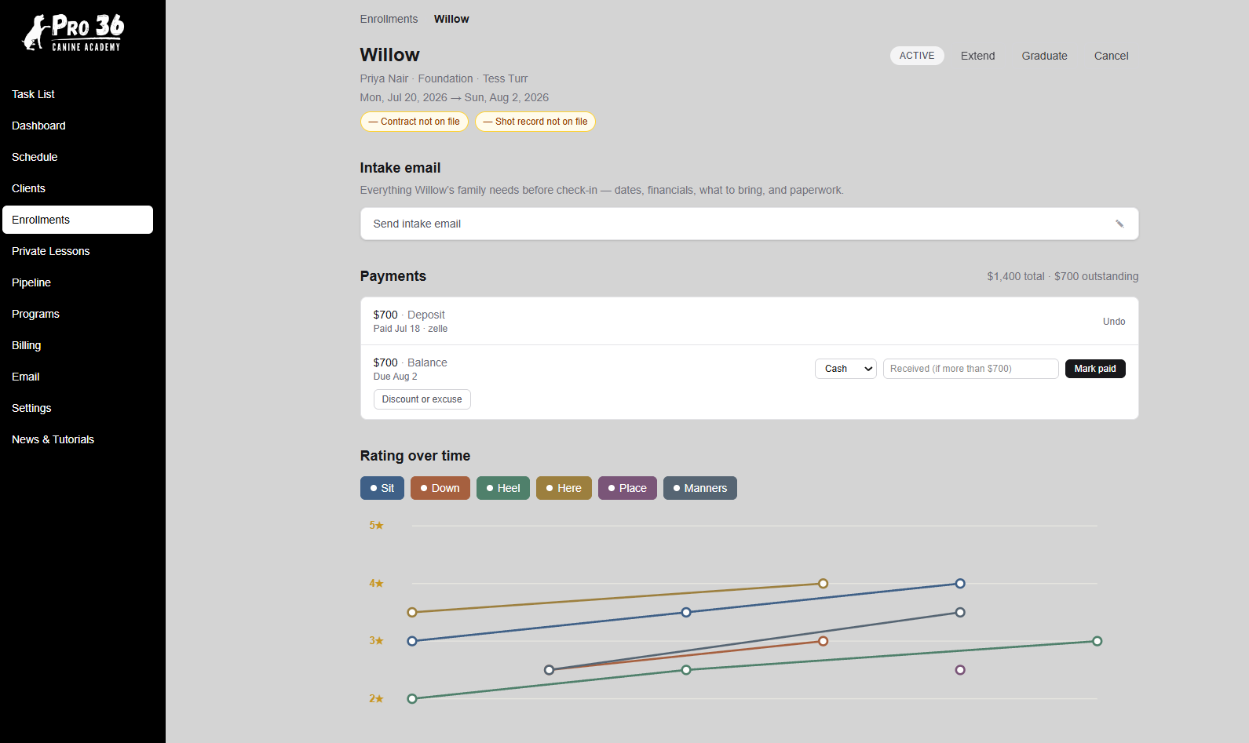Click the Pro 36 Canine Academy logo

pyautogui.click(x=74, y=33)
